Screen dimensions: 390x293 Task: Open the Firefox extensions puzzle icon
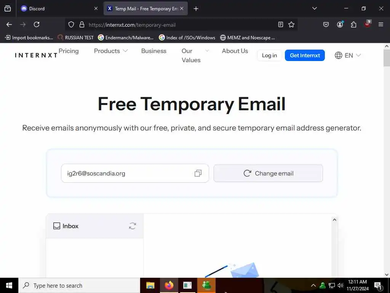pyautogui.click(x=353, y=24)
